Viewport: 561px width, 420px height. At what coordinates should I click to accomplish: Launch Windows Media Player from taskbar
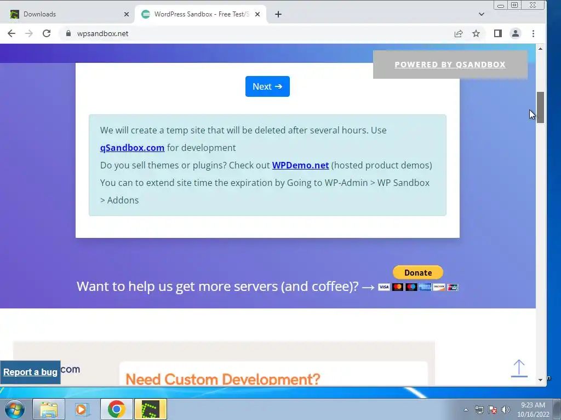[x=82, y=409]
